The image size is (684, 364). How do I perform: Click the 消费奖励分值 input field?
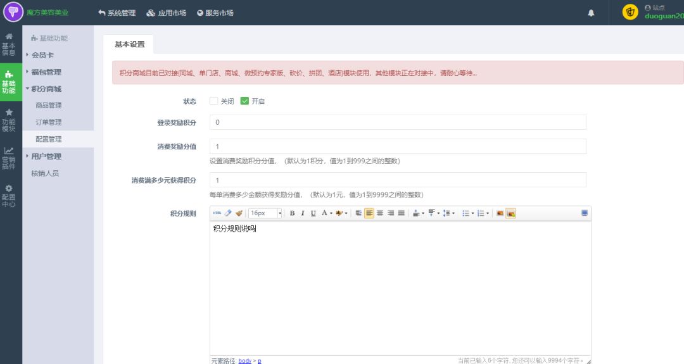(398, 146)
